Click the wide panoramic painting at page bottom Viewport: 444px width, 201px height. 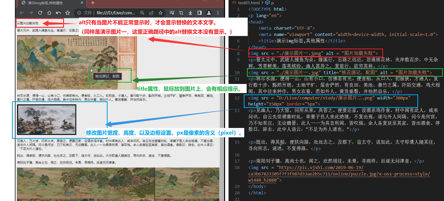pos(118,184)
